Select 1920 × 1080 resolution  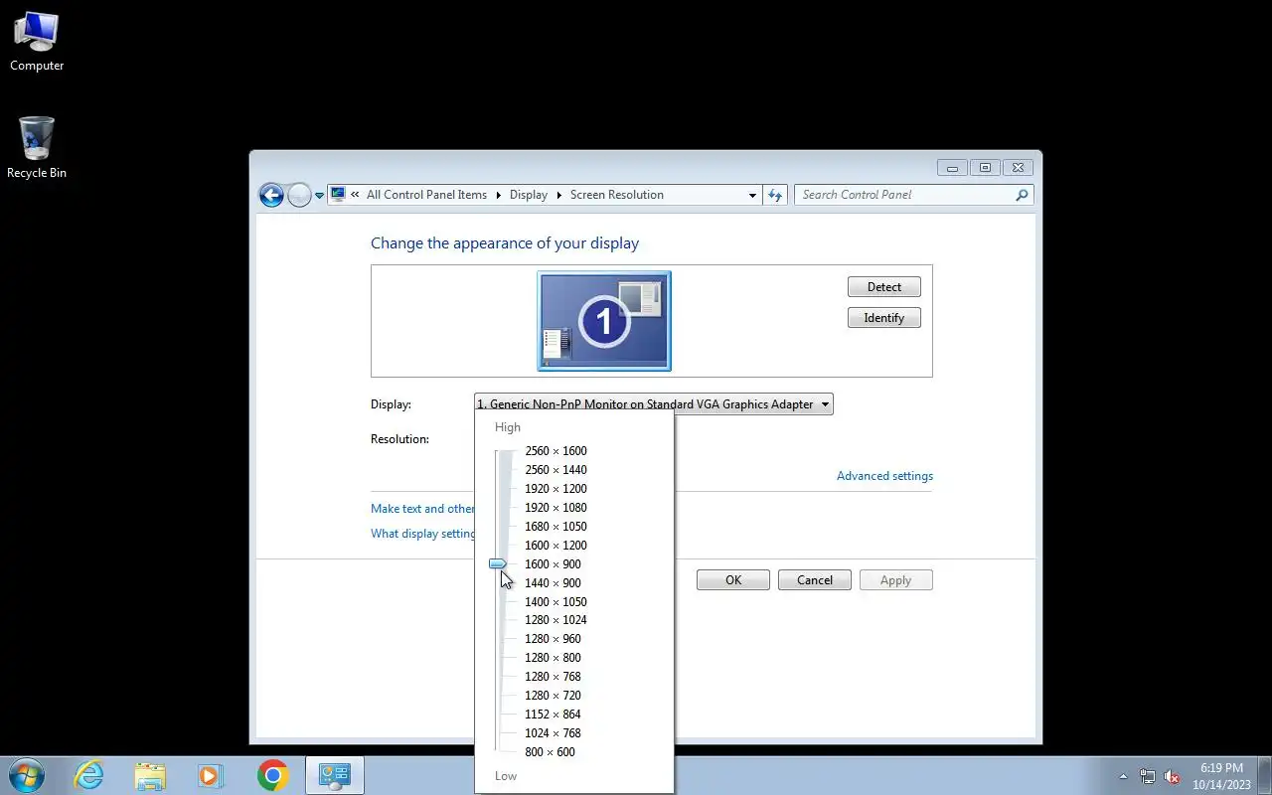pos(556,508)
